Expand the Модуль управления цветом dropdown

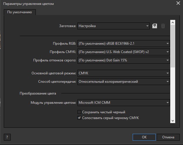[124, 103]
